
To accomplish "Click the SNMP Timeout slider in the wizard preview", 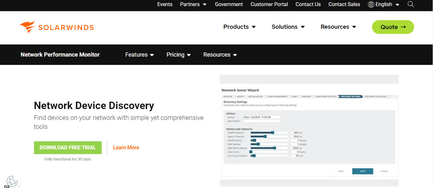I will (273, 132).
